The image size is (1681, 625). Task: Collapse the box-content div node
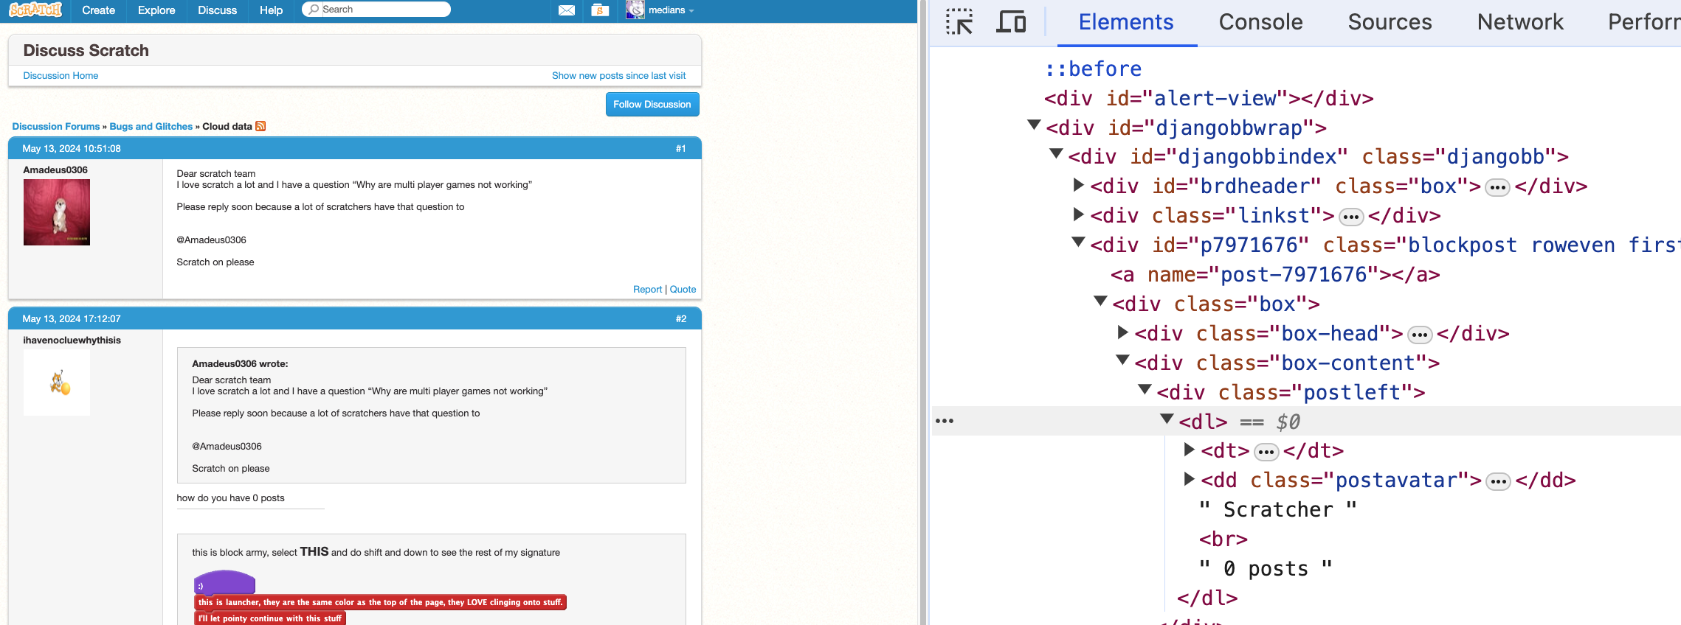(x=1123, y=360)
